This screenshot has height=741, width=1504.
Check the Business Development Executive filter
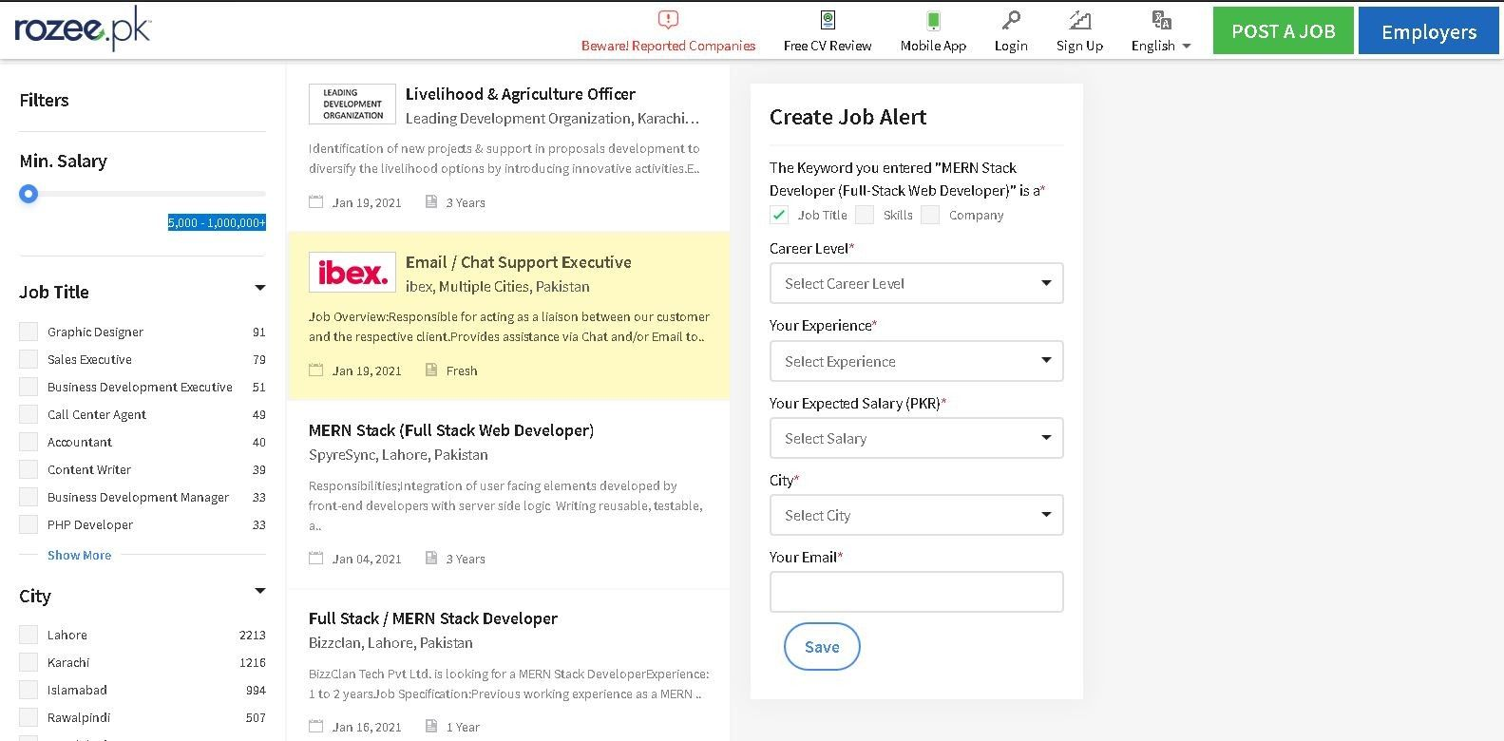click(29, 387)
